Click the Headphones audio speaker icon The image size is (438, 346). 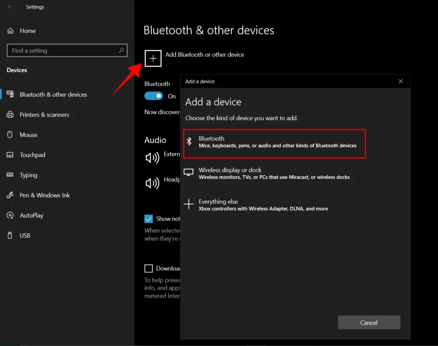coord(152,183)
